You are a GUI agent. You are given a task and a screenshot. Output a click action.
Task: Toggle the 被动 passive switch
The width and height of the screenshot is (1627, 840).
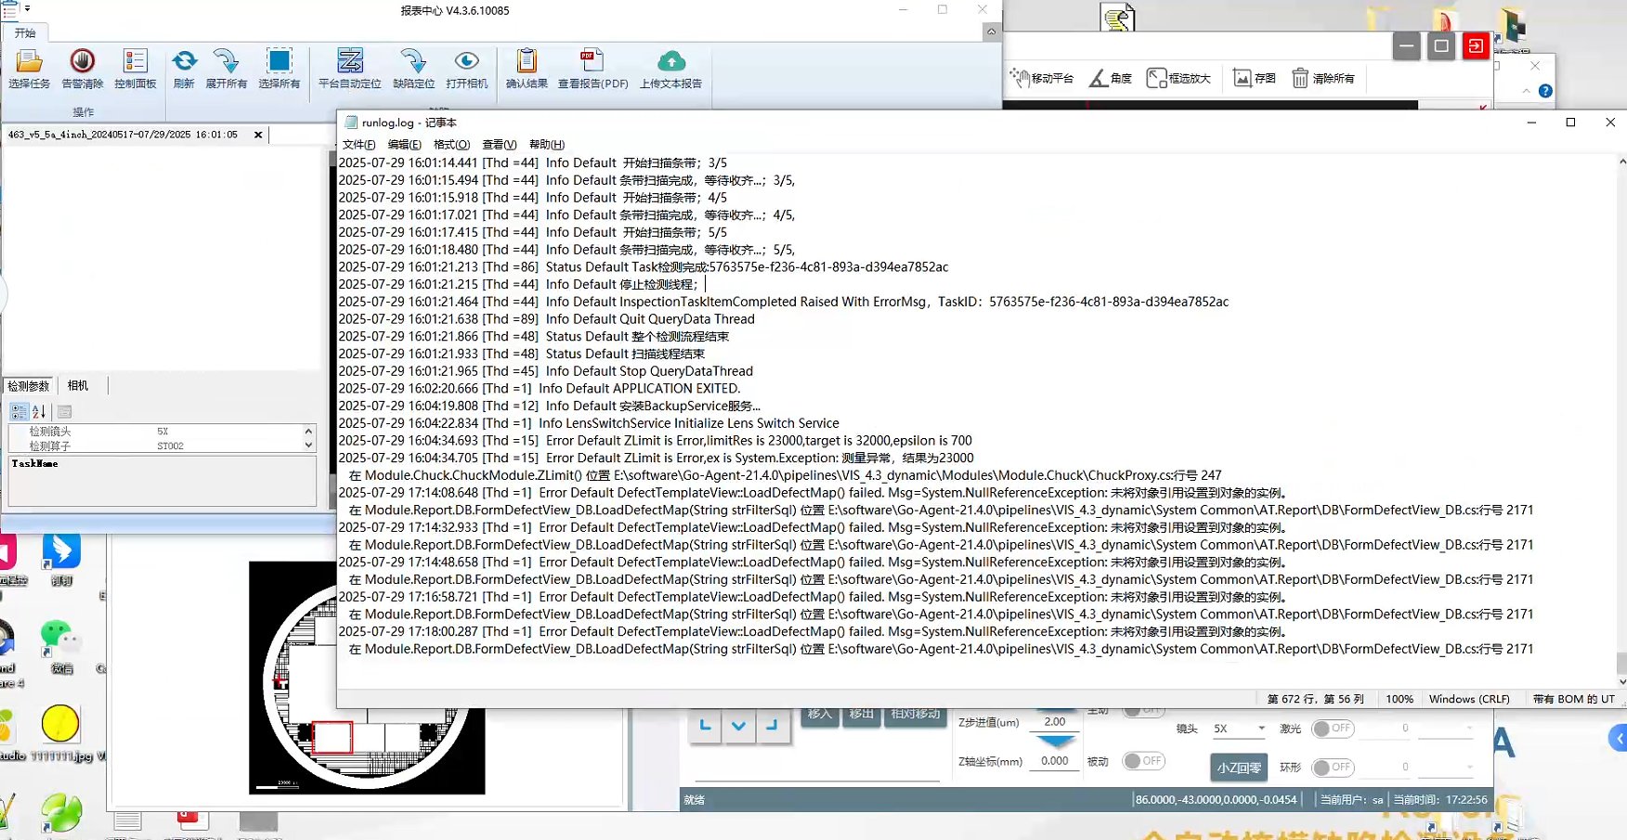(x=1143, y=761)
